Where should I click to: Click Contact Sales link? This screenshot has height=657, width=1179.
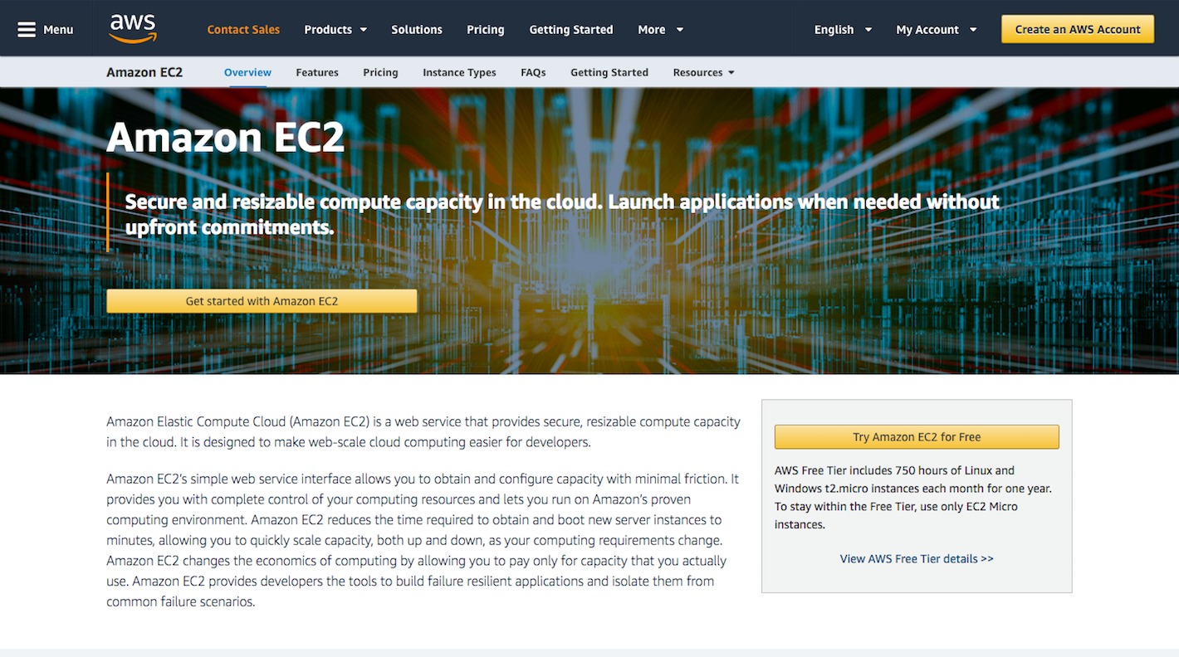point(243,29)
